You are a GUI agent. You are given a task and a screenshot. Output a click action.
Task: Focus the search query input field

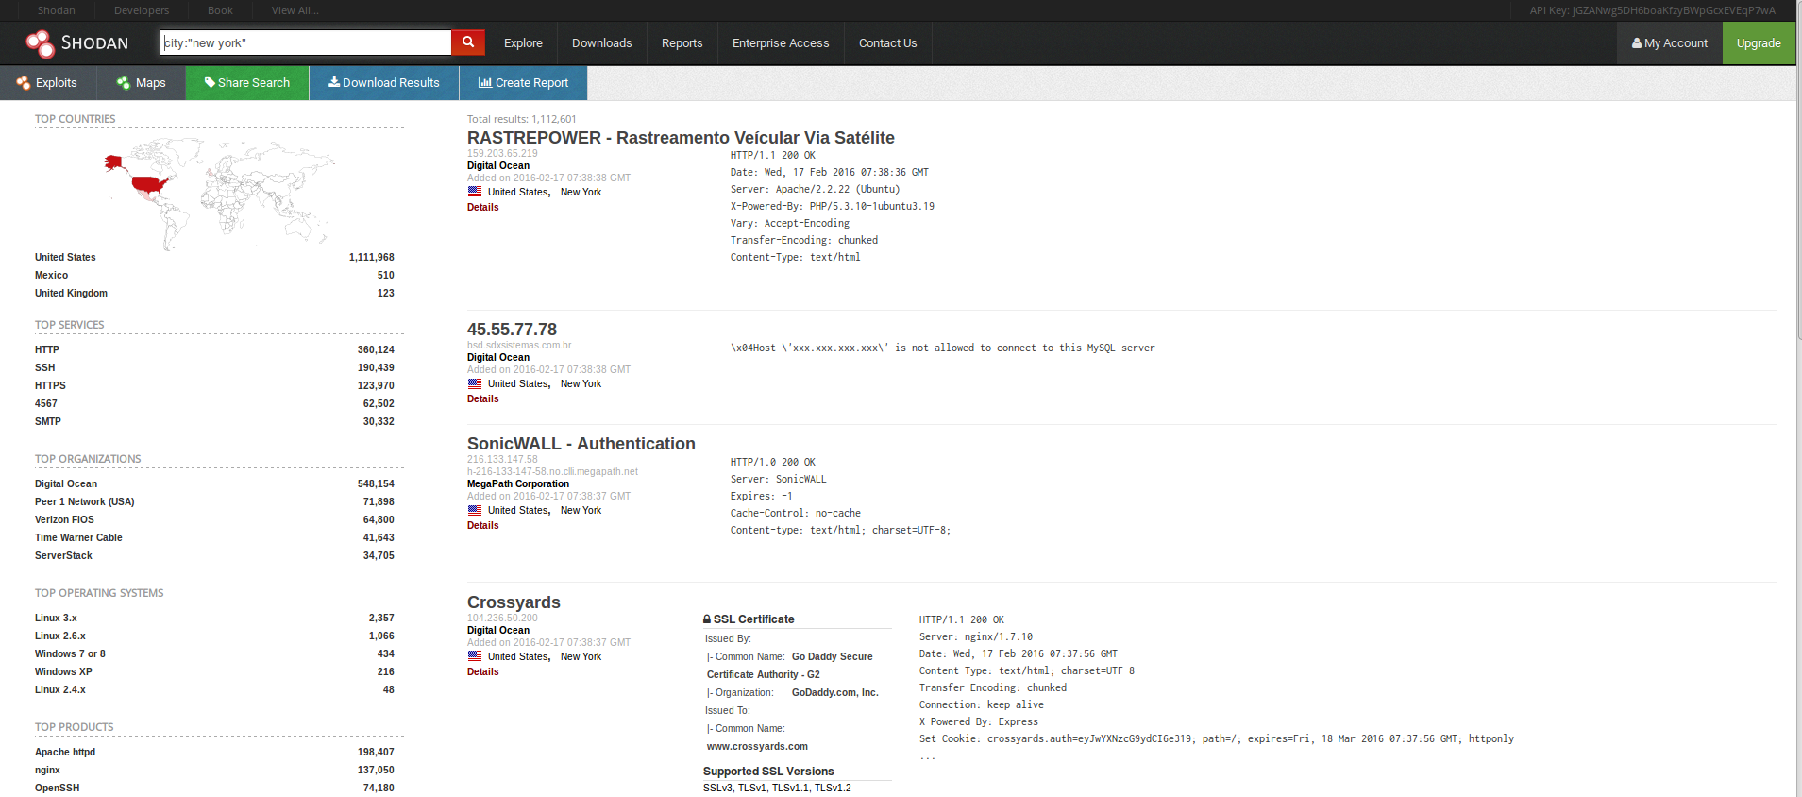(306, 42)
